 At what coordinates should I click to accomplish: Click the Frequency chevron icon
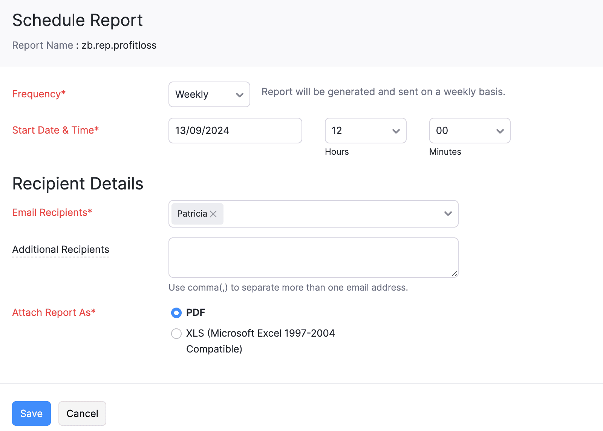coord(240,95)
